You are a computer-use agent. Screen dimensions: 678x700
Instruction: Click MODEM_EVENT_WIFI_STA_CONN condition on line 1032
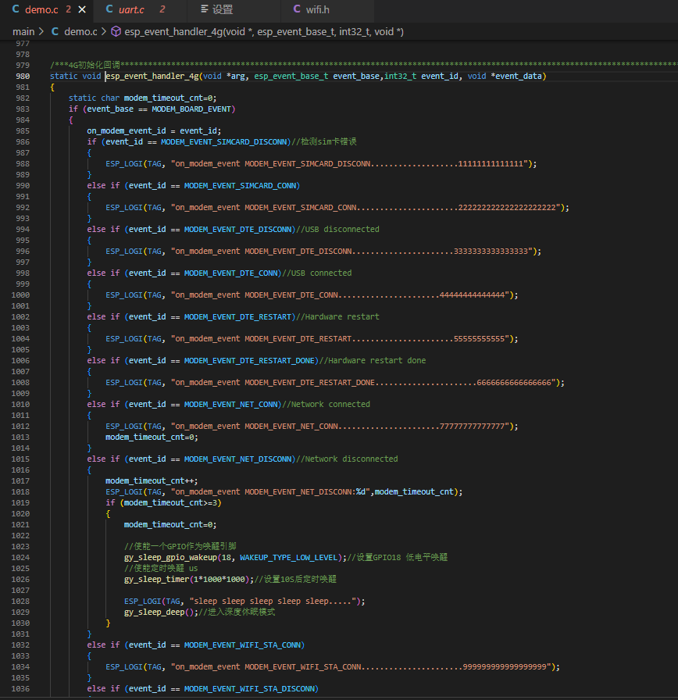tap(242, 645)
